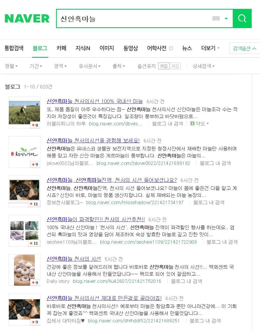Click the 약도 map icon
This screenshot has width=260, height=331.
192,124
